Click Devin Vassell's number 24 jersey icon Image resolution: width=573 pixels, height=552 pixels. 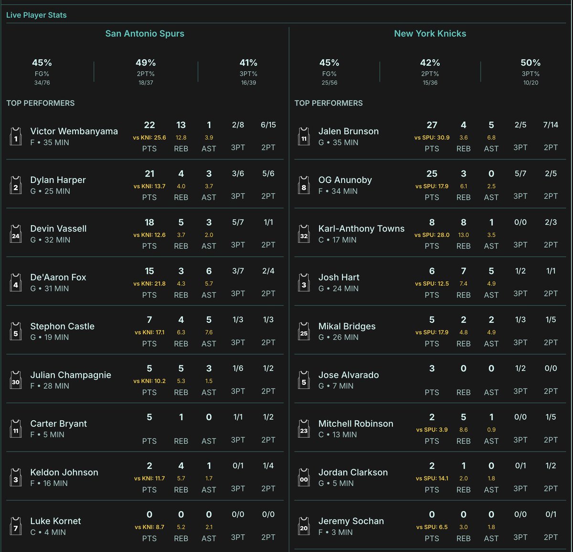click(16, 234)
